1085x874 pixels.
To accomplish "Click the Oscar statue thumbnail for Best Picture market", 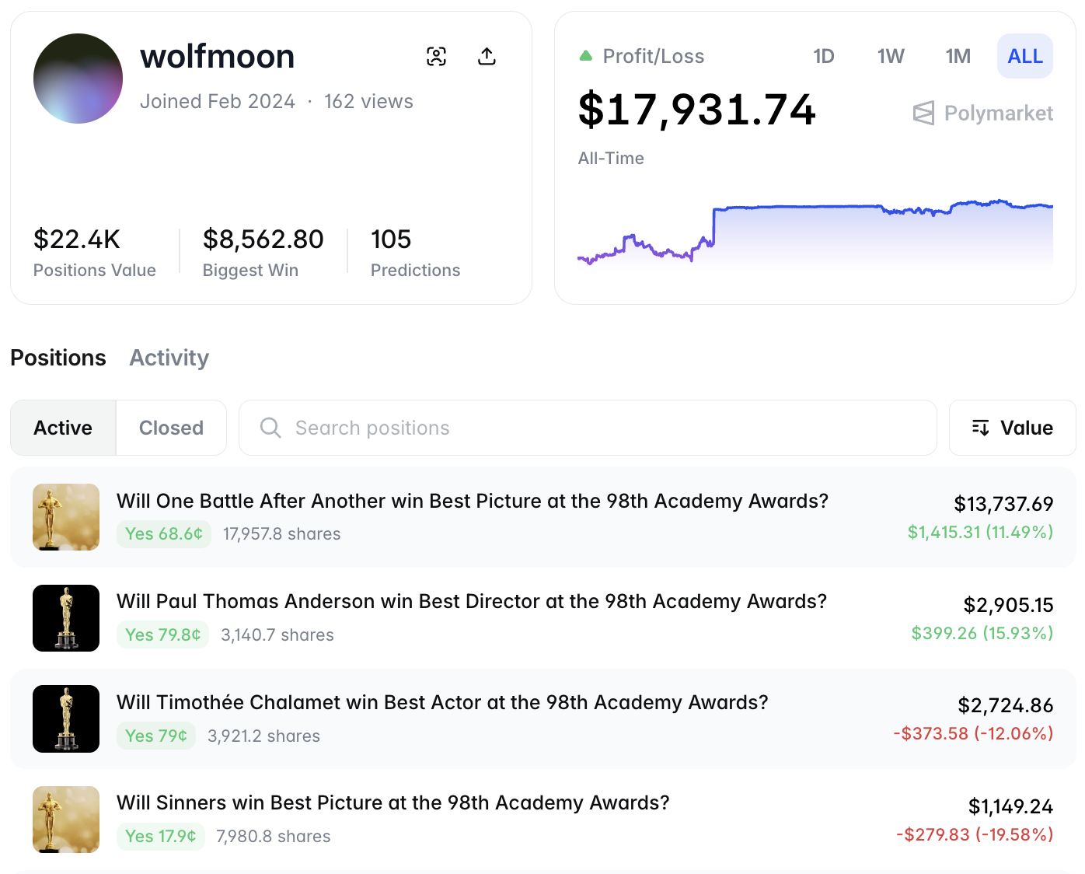I will pyautogui.click(x=65, y=516).
